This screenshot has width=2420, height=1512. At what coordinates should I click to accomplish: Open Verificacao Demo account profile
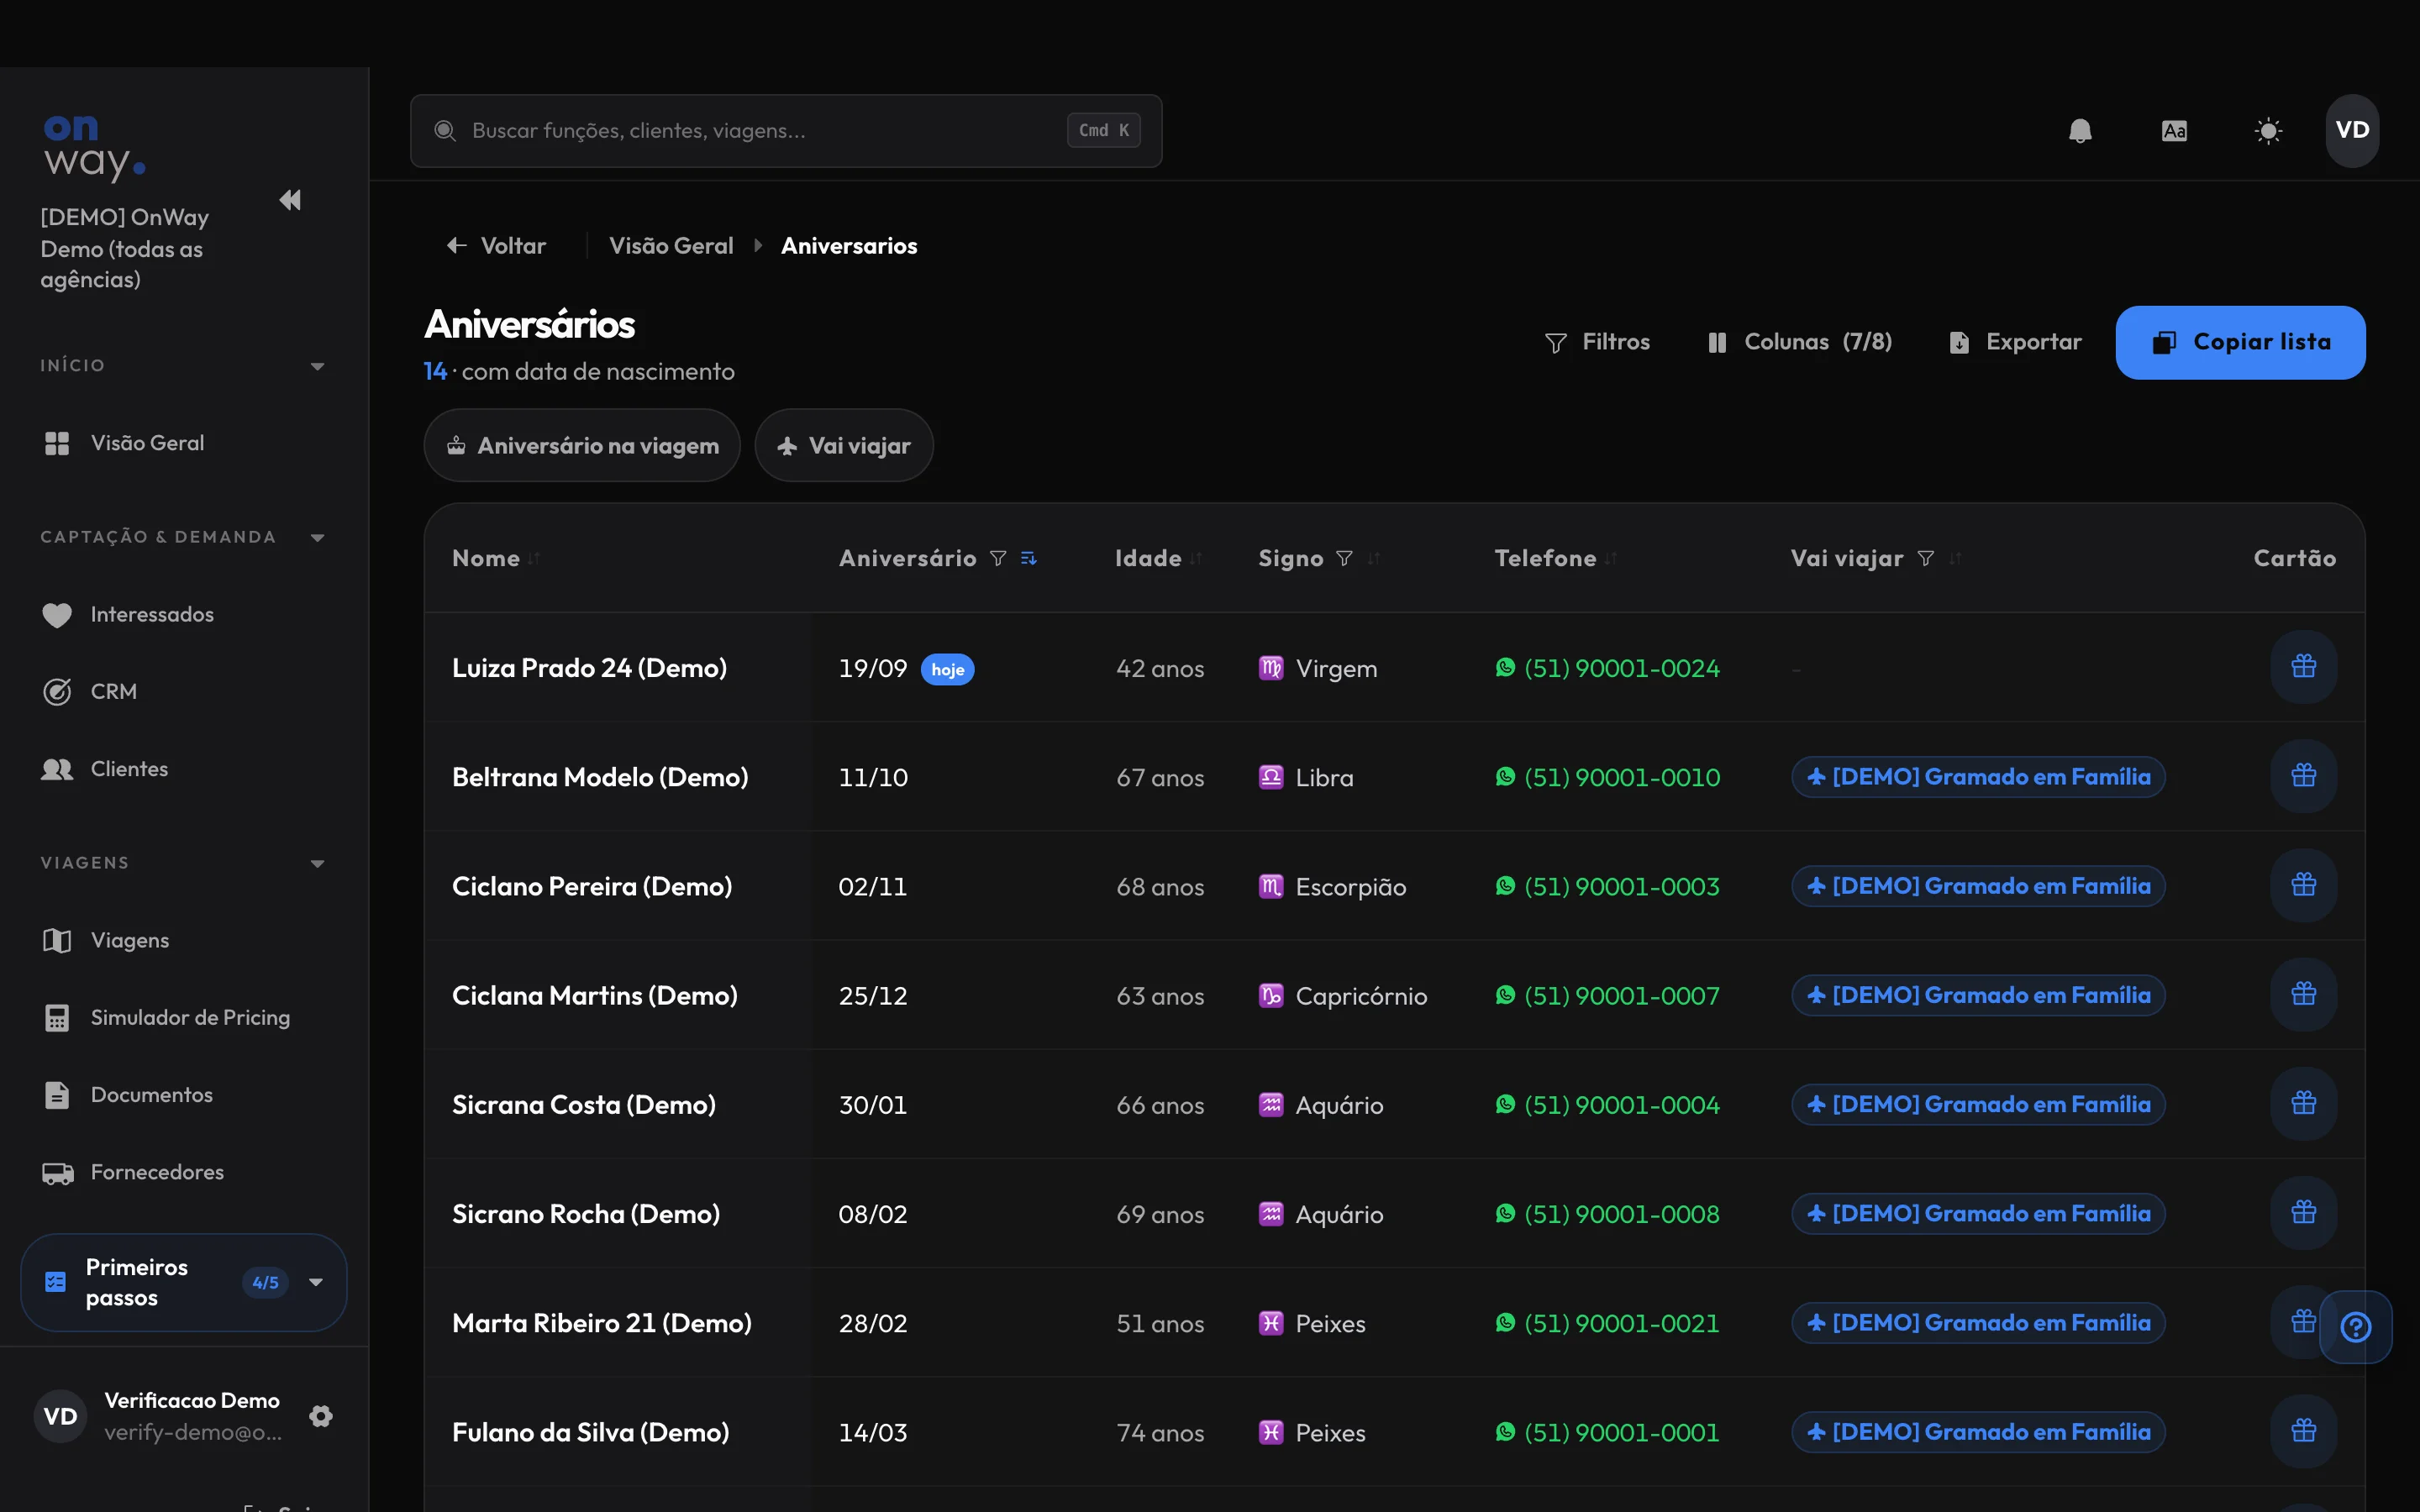pos(160,1416)
